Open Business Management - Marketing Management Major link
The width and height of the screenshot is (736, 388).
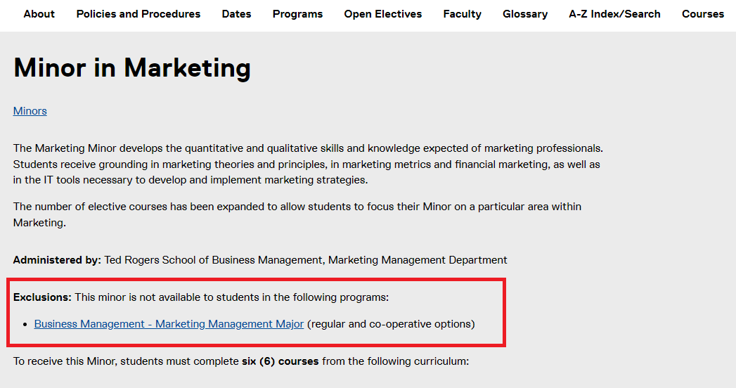coord(169,324)
